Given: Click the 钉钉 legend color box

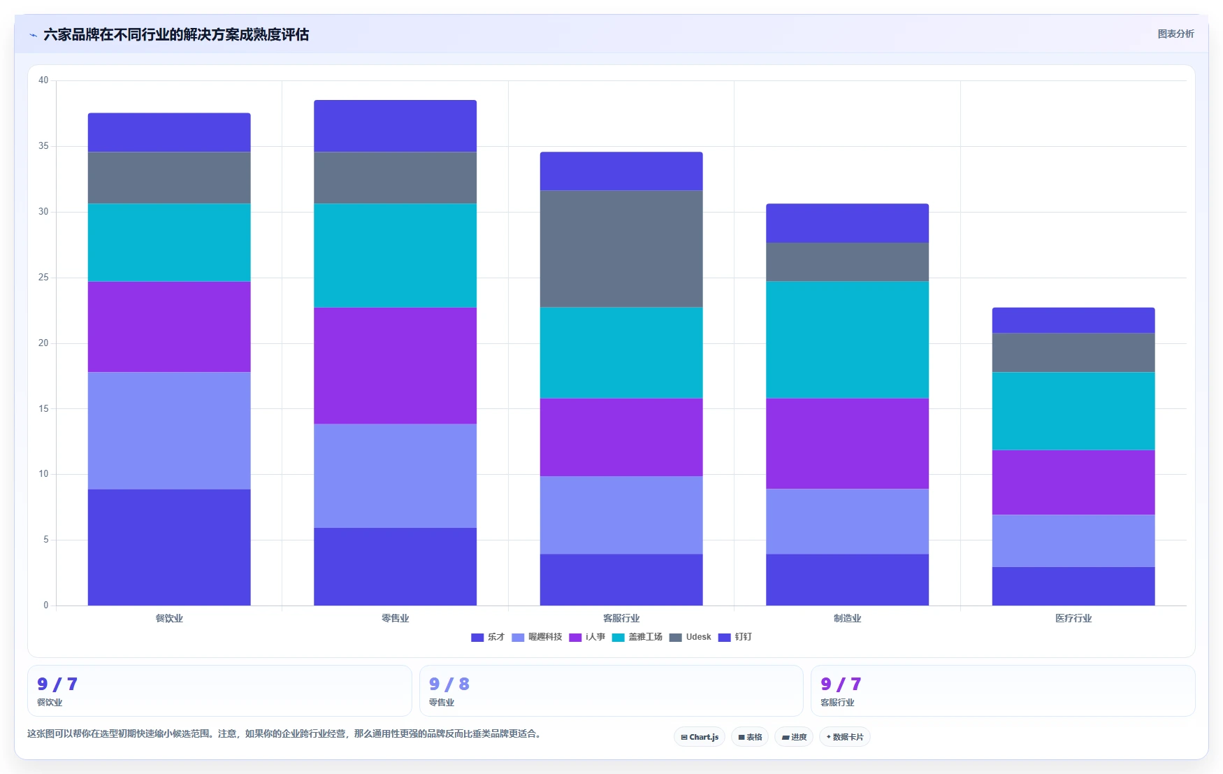Looking at the screenshot, I should tap(724, 638).
